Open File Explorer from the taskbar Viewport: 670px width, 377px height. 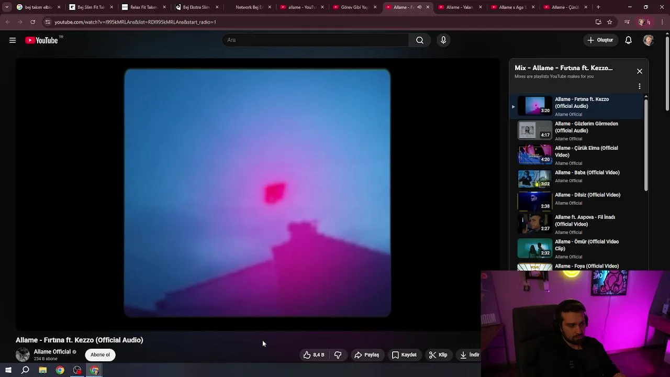(43, 370)
